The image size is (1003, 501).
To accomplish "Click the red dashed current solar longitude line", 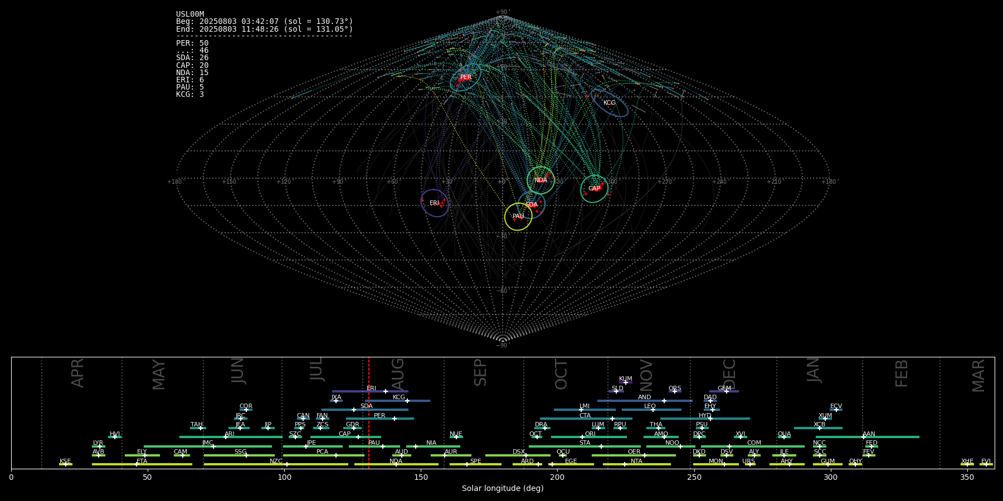I will click(x=369, y=412).
